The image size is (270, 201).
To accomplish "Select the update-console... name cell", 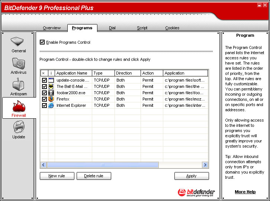I will tap(73, 80).
